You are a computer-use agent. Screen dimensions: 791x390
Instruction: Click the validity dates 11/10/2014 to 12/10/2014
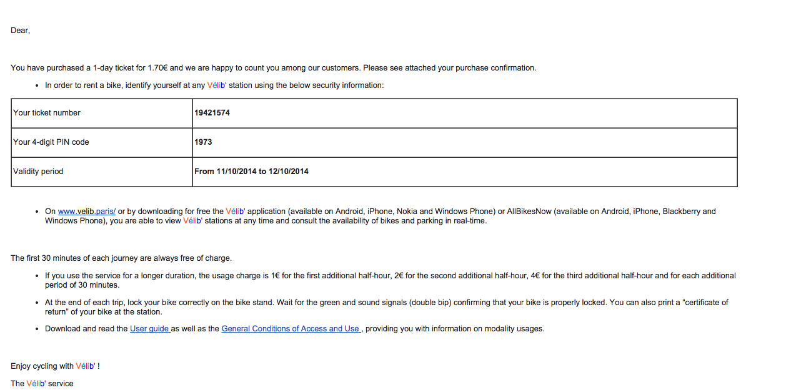(251, 172)
